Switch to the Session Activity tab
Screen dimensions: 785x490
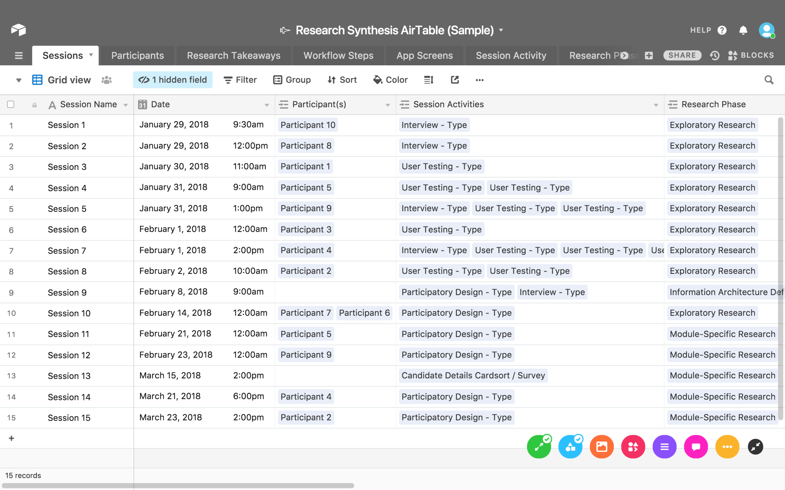tap(511, 55)
